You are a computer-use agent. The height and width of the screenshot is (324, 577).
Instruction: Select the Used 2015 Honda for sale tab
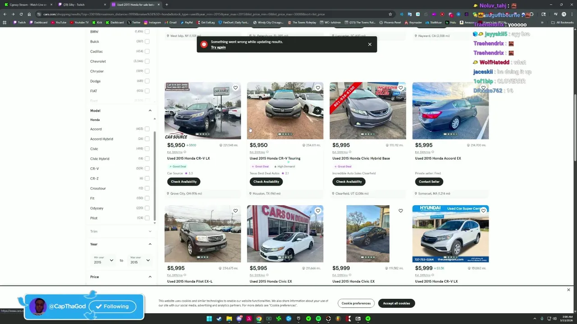coord(136,4)
